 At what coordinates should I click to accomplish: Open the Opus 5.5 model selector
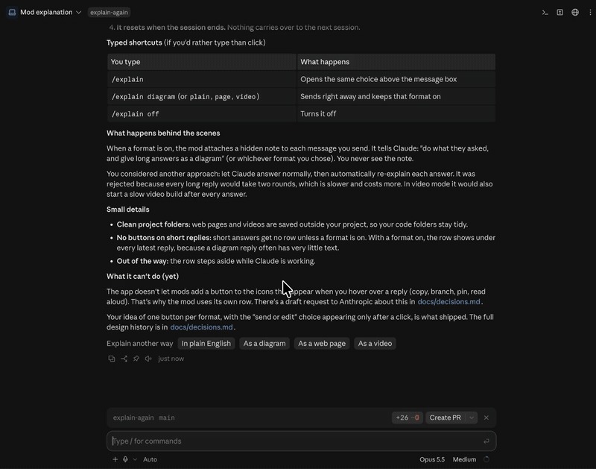point(432,459)
